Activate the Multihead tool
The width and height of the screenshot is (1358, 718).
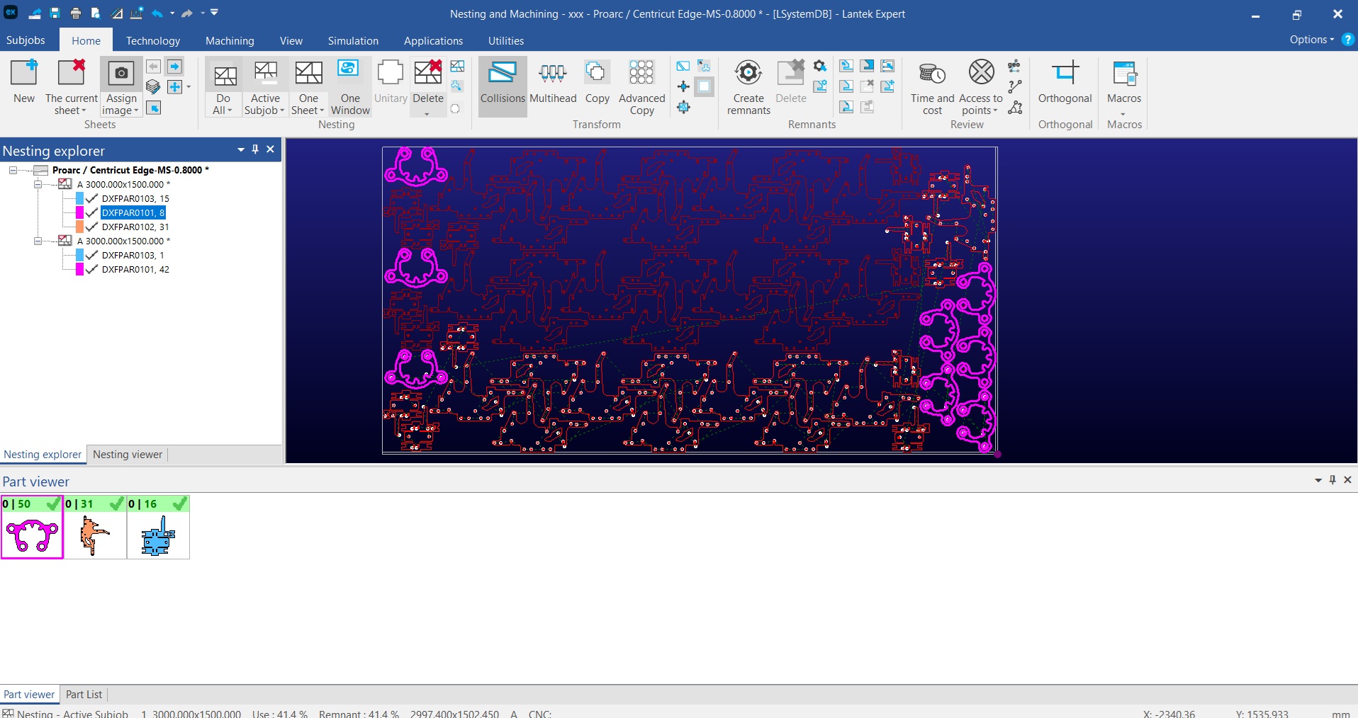point(553,83)
